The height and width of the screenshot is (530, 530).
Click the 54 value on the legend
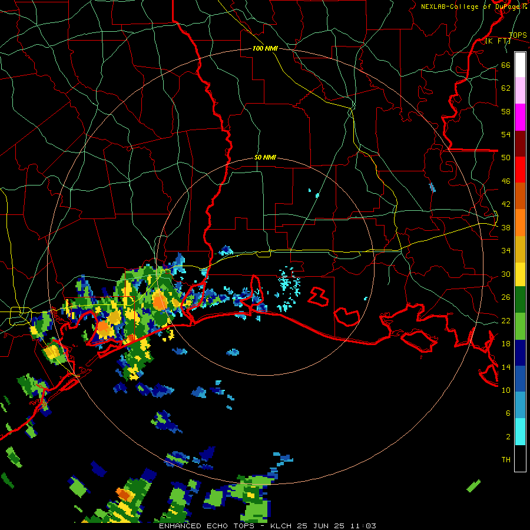[x=506, y=134]
